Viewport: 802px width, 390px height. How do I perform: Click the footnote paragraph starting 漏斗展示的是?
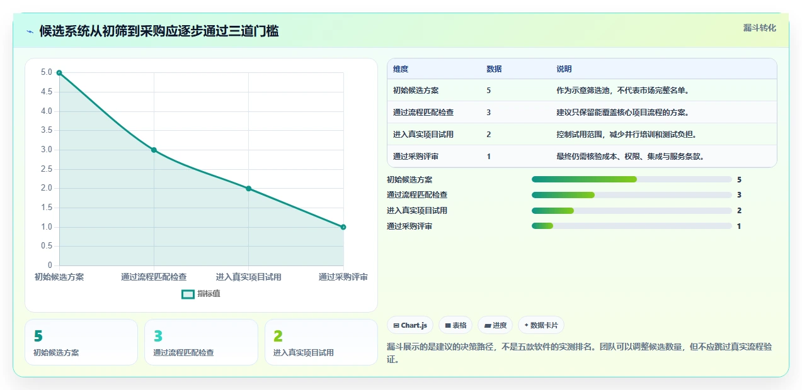(580, 353)
